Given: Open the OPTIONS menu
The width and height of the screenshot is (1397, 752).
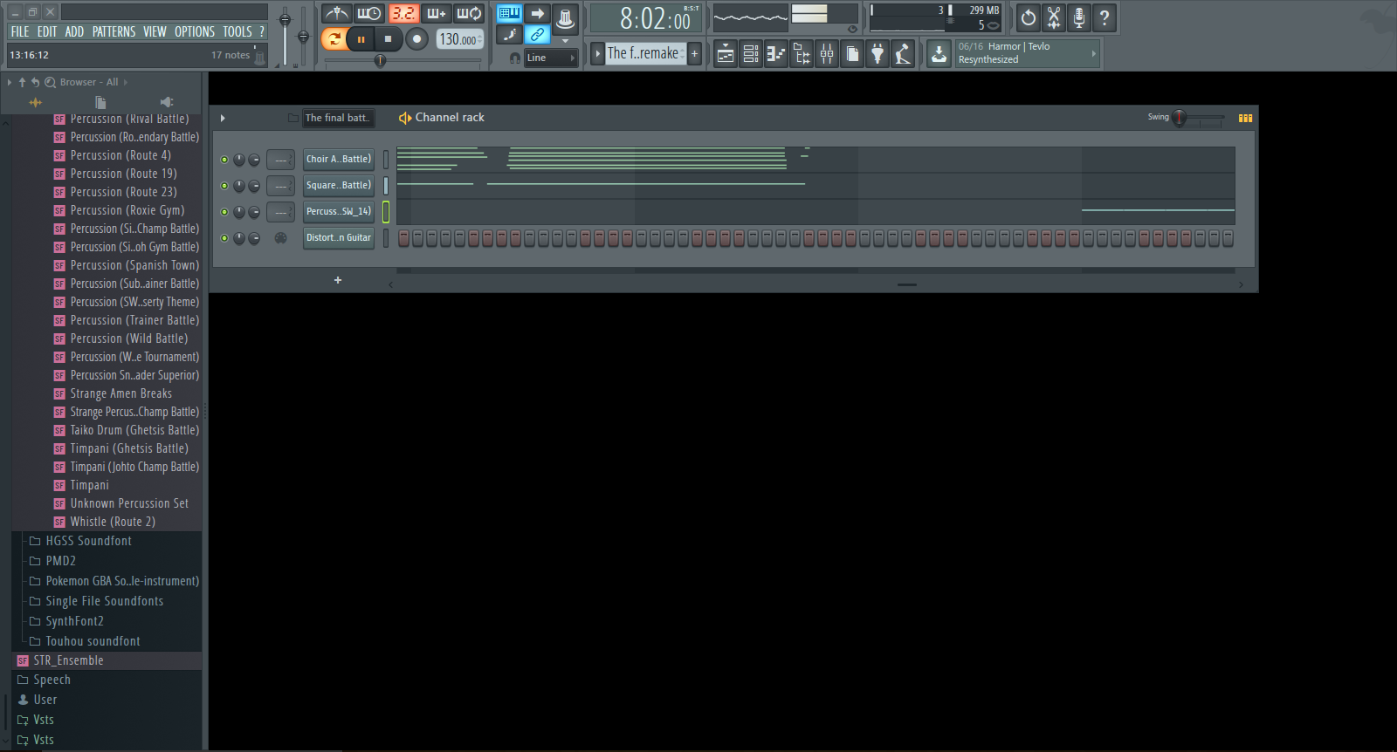Looking at the screenshot, I should (x=194, y=31).
